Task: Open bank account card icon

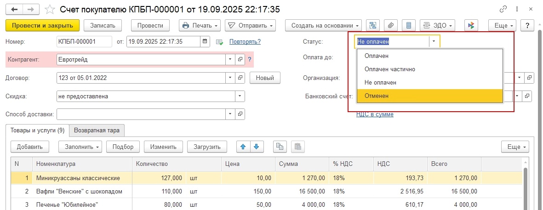Action: (x=527, y=96)
